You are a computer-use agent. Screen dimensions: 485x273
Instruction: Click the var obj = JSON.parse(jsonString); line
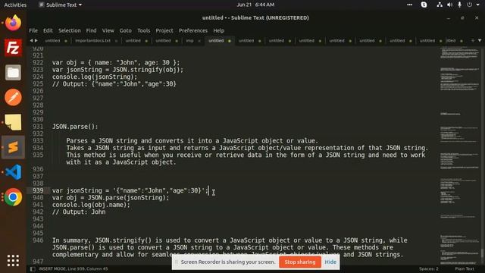pos(111,197)
